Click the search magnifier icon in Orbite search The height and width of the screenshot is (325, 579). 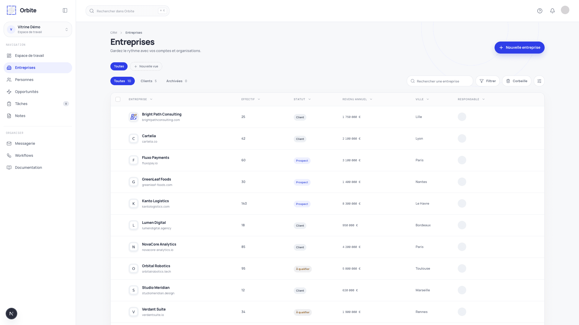coord(92,11)
